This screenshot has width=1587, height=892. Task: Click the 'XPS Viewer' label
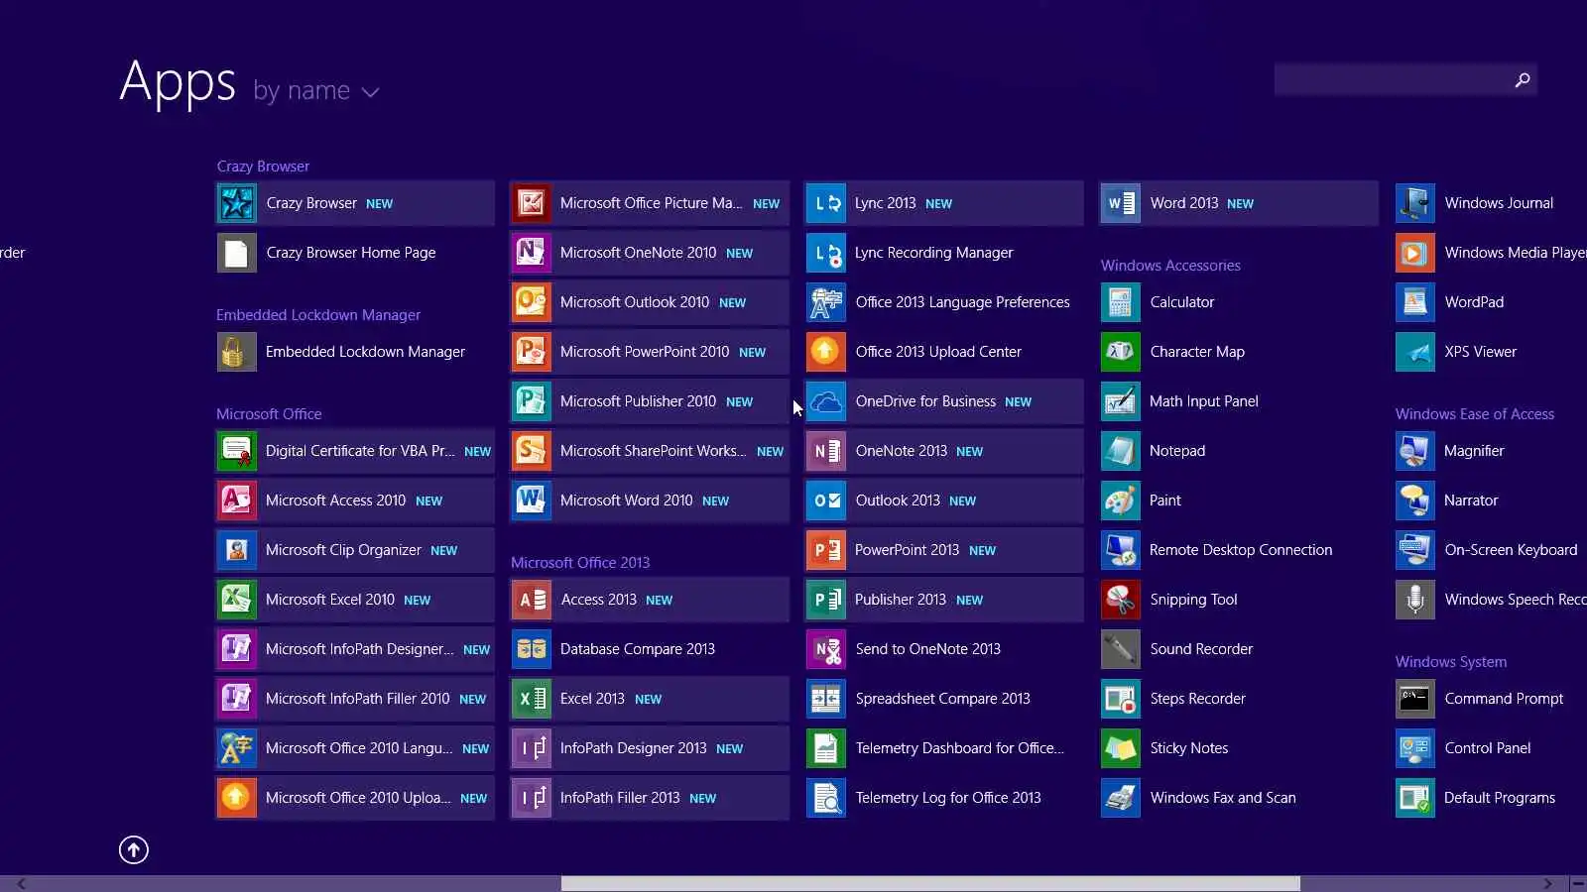(x=1481, y=352)
